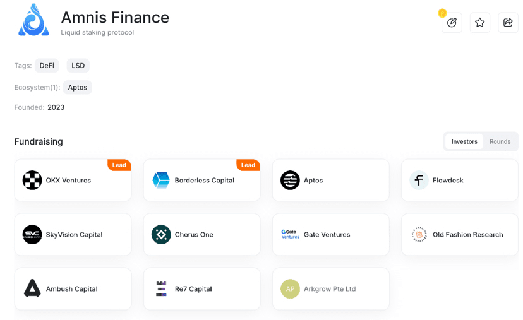Click the Chorus One diamond logo
This screenshot has height=320, width=523.
point(161,235)
